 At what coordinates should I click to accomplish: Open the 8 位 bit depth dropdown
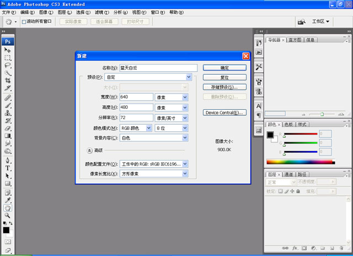pos(185,128)
